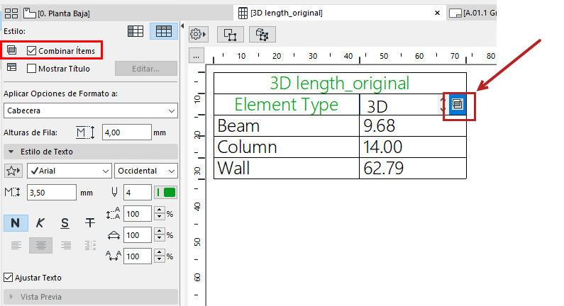564x306 pixels.
Task: Open the Arial font dropdown
Action: pyautogui.click(x=69, y=171)
